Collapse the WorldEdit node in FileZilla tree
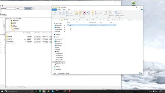165x93 pixels. (10, 27)
